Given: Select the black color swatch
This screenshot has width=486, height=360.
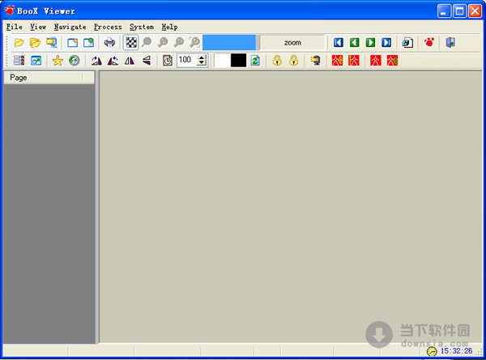Looking at the screenshot, I should tap(238, 61).
